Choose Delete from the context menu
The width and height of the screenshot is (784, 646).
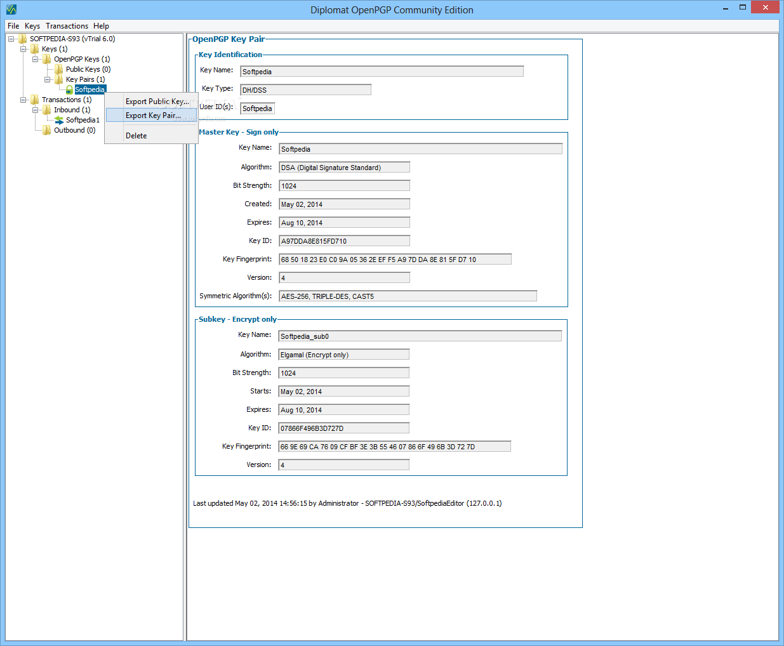[x=152, y=136]
